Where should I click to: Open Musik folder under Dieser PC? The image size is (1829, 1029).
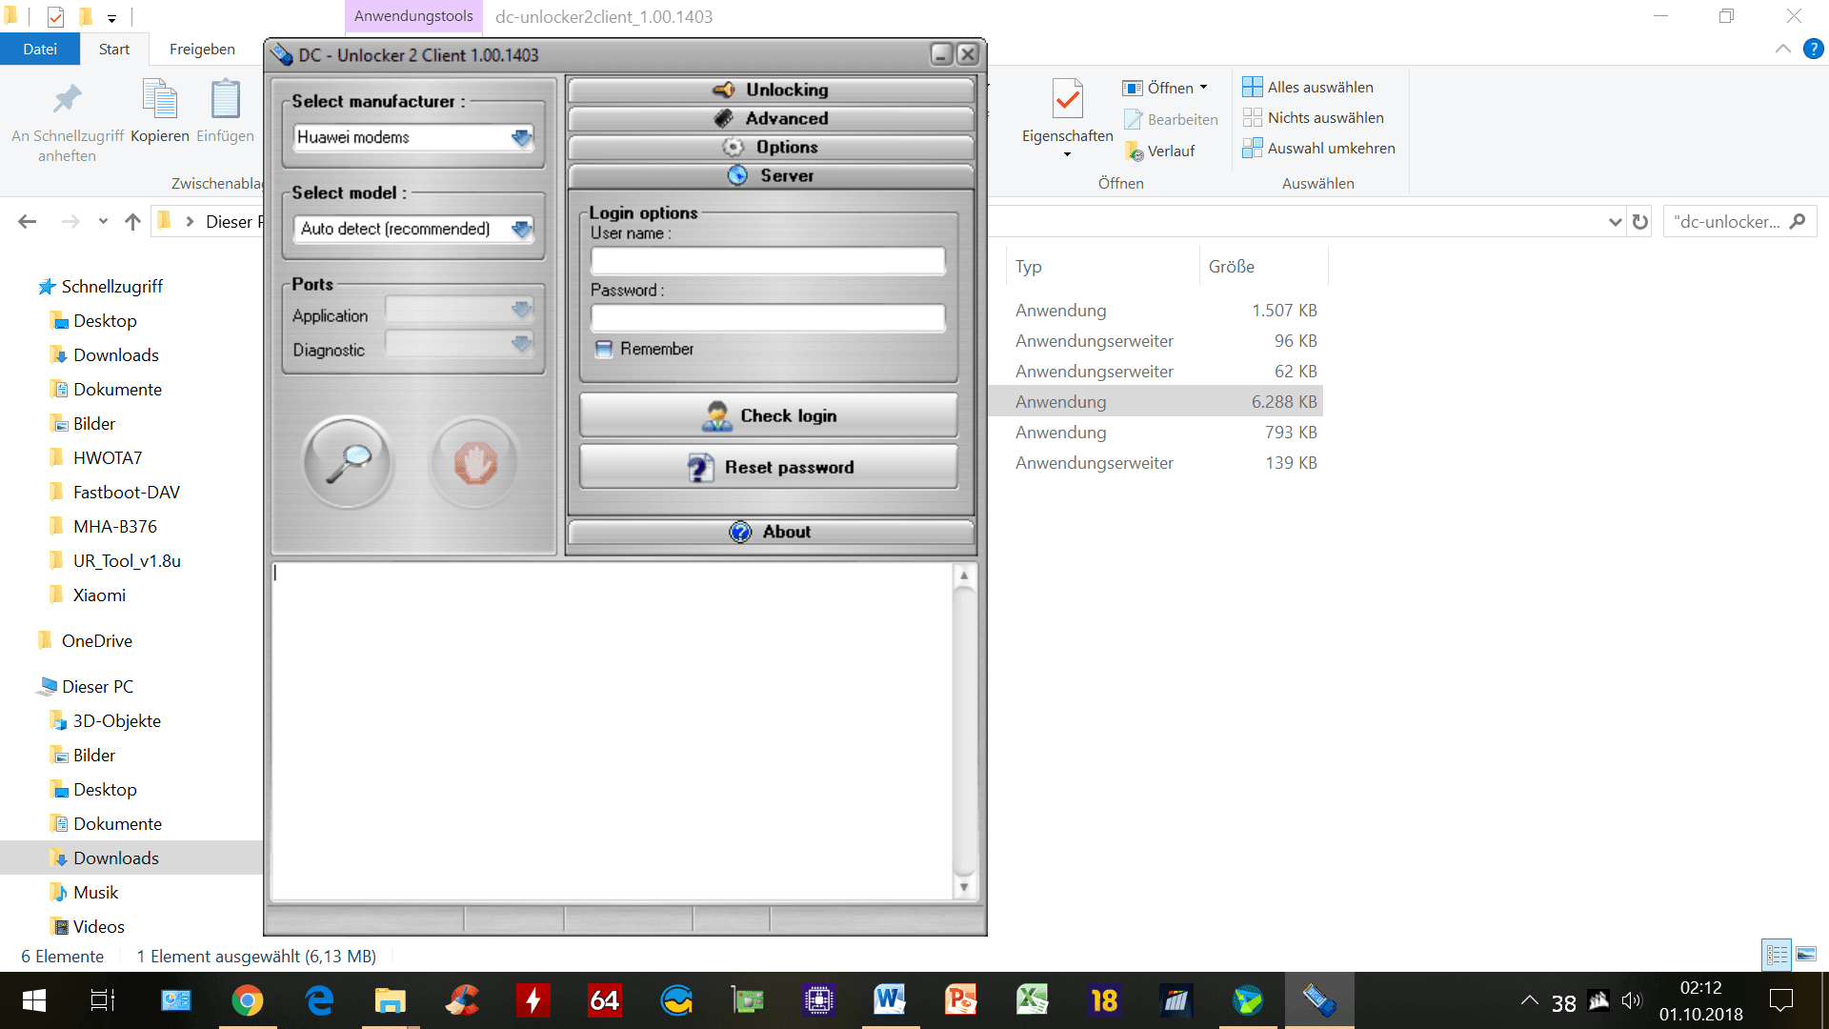[x=95, y=893]
